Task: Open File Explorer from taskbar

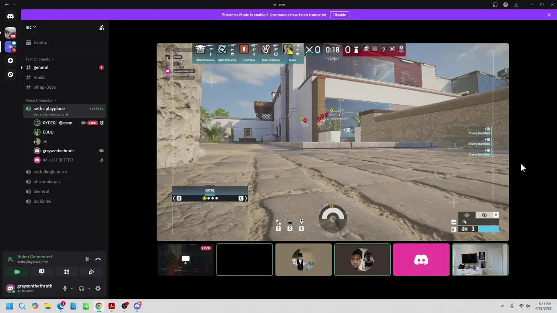Action: 48,306
